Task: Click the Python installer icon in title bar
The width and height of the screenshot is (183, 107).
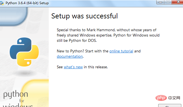Action: pos(2,3)
